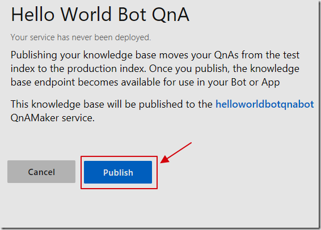Click the word 'World' in the title
321x230 pixels.
pyautogui.click(x=86, y=15)
